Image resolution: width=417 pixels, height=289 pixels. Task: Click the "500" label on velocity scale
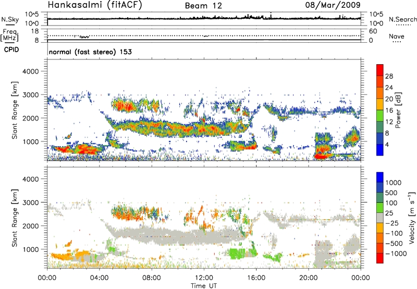click(x=392, y=193)
